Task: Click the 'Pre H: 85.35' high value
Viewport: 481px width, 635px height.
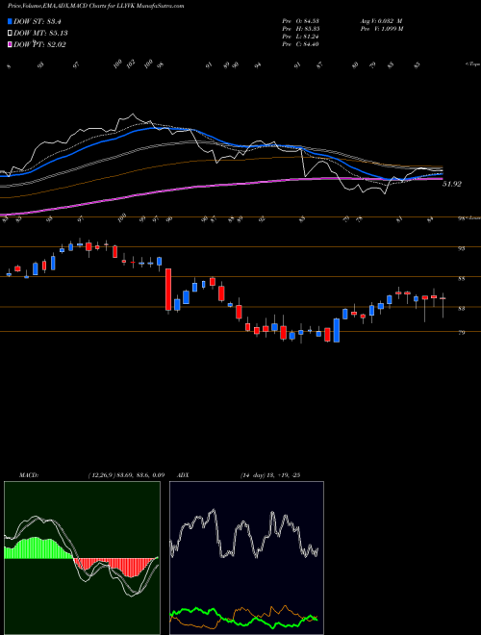Action: tap(300, 29)
